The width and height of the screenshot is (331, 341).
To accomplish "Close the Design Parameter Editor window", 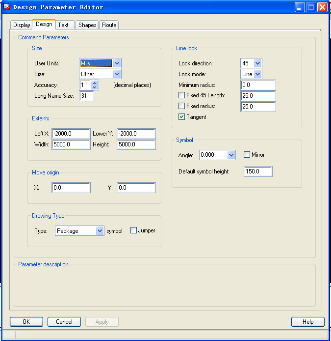I will pos(322,7).
